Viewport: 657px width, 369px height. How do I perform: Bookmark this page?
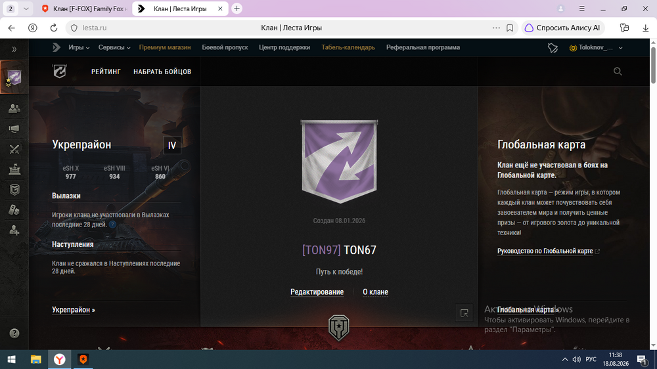point(510,28)
